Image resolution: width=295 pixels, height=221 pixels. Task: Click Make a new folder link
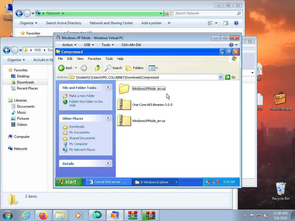click(x=82, y=96)
